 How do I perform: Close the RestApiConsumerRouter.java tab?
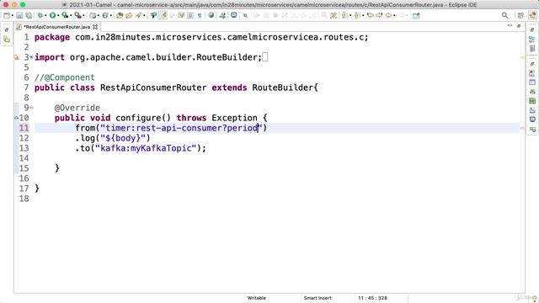click(95, 27)
